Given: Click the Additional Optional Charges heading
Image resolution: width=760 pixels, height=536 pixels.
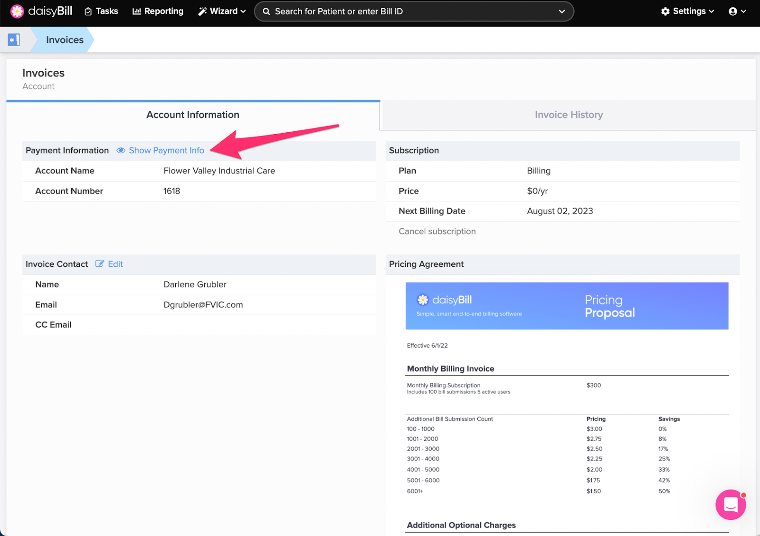Looking at the screenshot, I should coord(461,525).
